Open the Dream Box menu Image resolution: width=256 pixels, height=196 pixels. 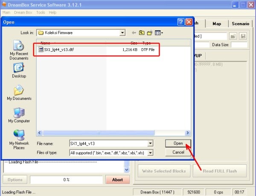[x=23, y=12]
